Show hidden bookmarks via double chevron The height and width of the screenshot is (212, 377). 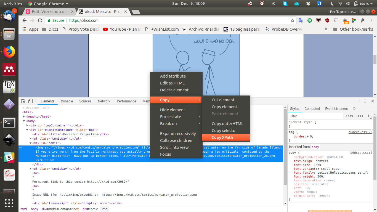coord(326,29)
